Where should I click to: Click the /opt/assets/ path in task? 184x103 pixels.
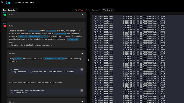[60, 34]
